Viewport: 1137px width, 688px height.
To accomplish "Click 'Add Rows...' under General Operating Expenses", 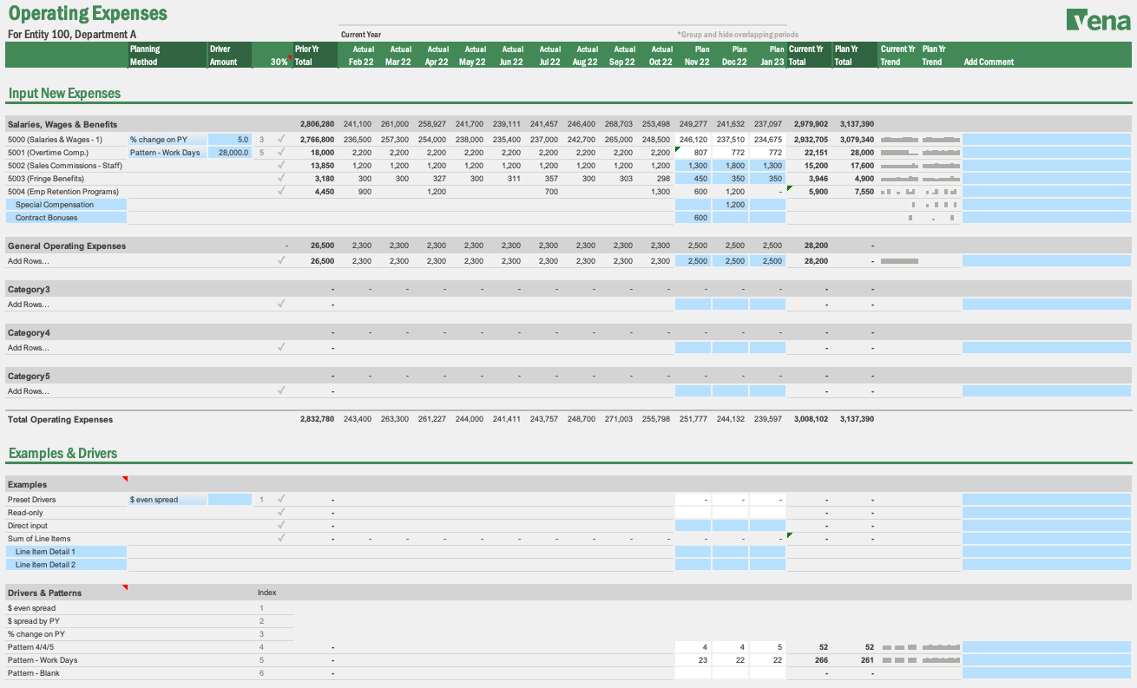I will point(28,260).
